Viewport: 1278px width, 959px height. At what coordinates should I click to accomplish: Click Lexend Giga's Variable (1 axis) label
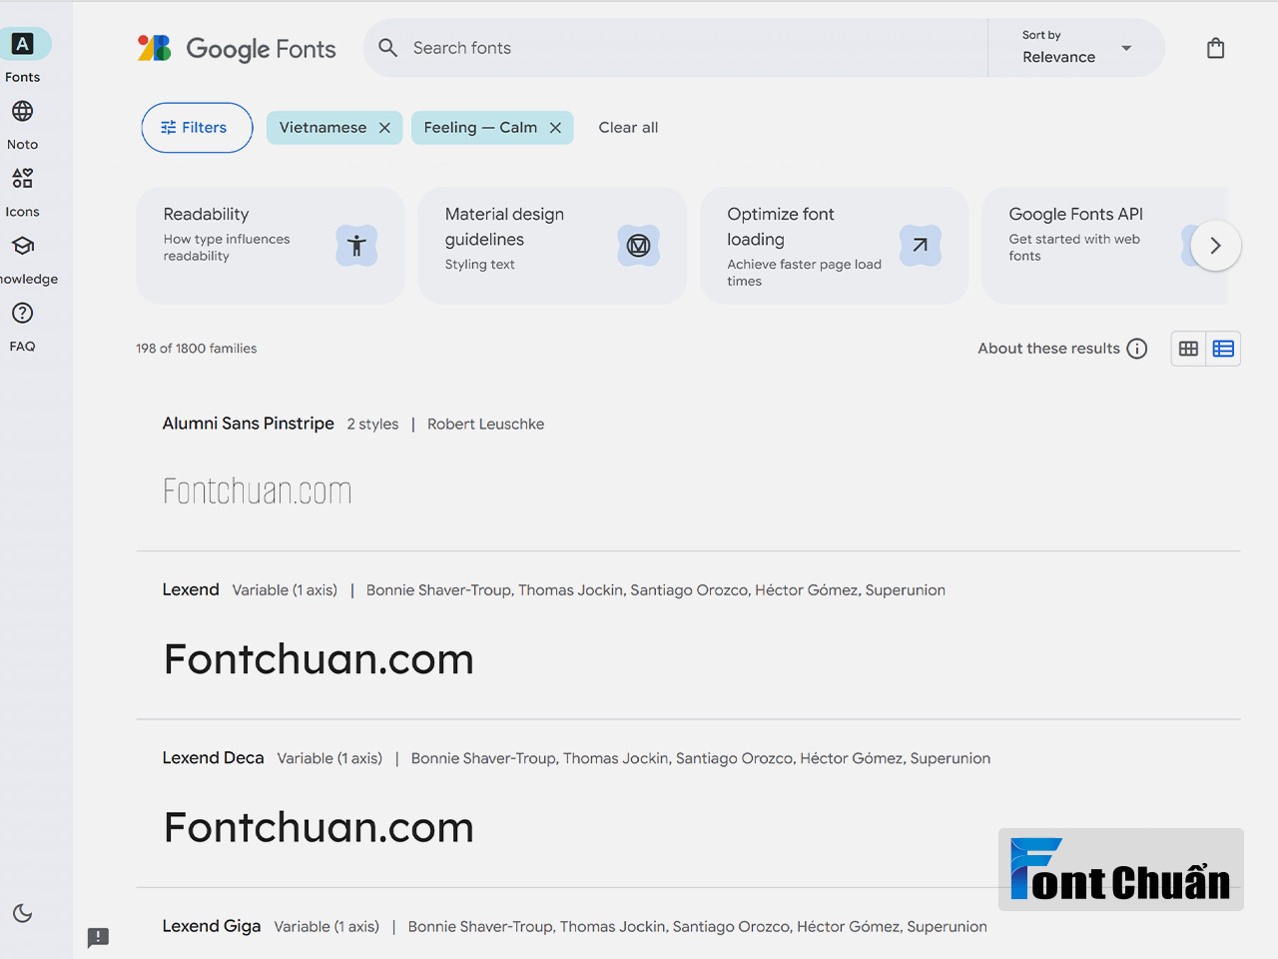326,927
